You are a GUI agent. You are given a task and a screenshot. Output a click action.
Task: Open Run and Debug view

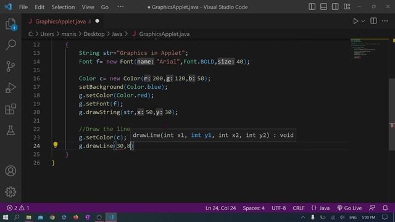[10, 88]
